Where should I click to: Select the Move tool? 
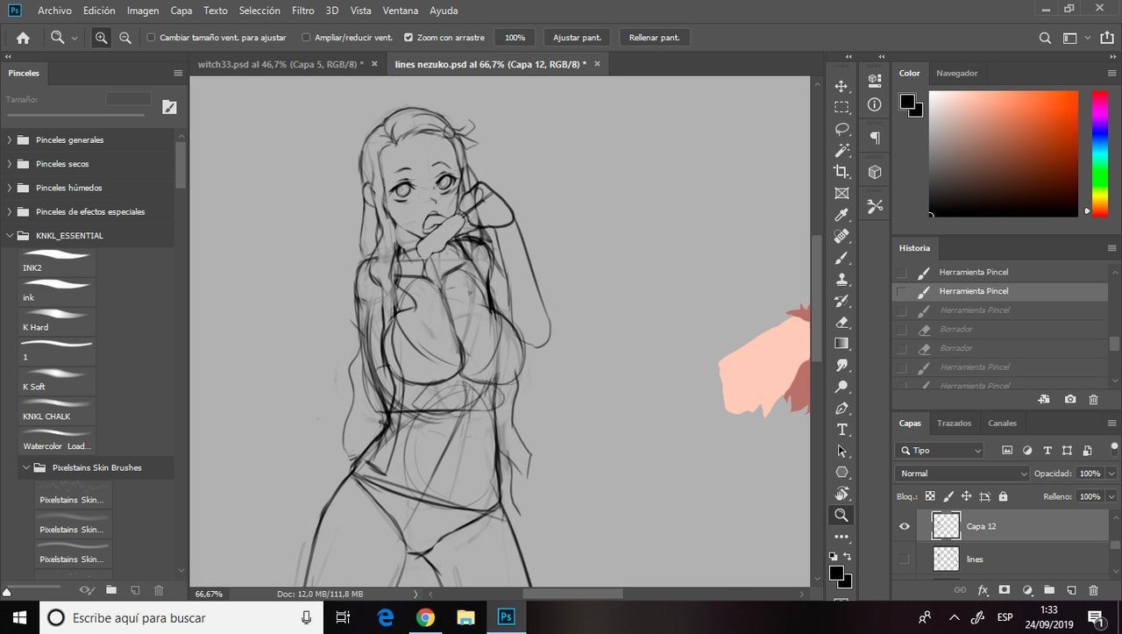[x=841, y=86]
